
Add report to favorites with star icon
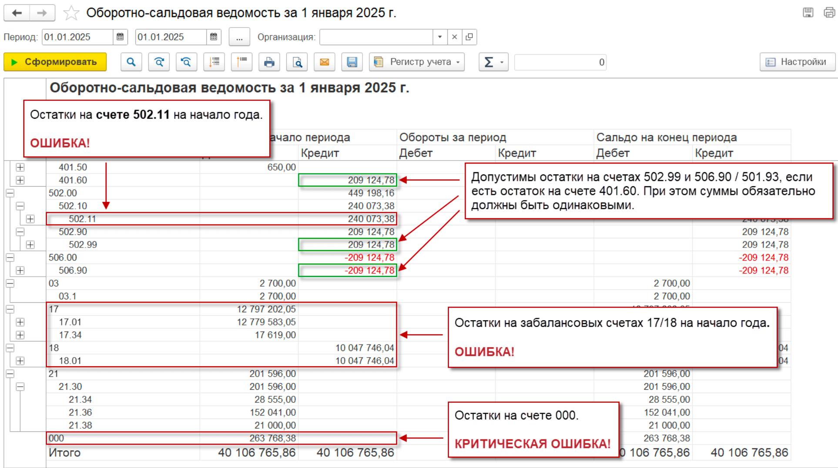(x=71, y=13)
